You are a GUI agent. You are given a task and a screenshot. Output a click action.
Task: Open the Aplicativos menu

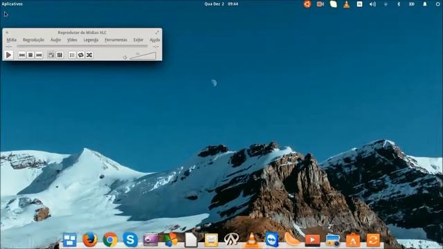click(x=12, y=4)
